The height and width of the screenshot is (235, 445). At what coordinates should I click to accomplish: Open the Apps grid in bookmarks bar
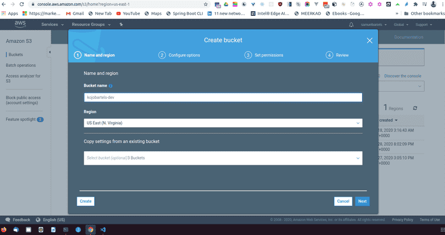click(x=10, y=13)
